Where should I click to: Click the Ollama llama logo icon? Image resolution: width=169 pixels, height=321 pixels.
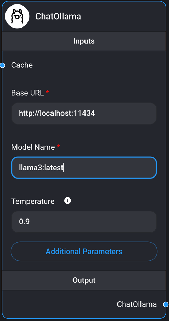pyautogui.click(x=17, y=16)
